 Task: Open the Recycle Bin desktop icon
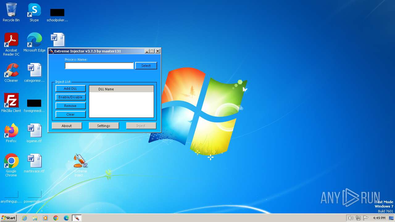11,12
